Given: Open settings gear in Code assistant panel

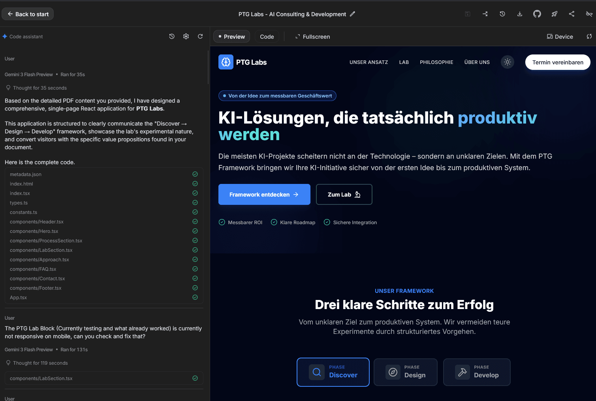Looking at the screenshot, I should pyautogui.click(x=186, y=36).
